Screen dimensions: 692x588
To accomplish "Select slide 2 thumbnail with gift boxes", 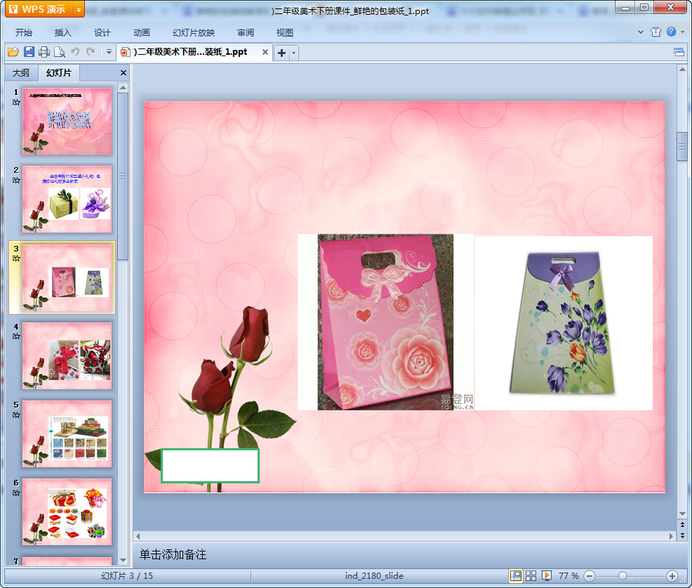I will (x=67, y=200).
